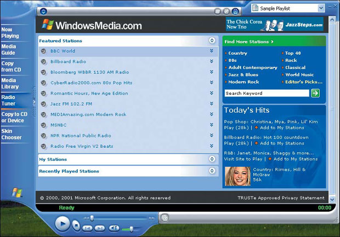
Task: Open the Media Library tab
Action: [10, 83]
